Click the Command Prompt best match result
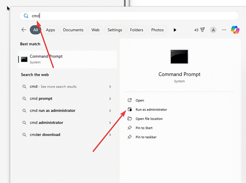Viewport: 246px width, 183px height. tap(67, 59)
